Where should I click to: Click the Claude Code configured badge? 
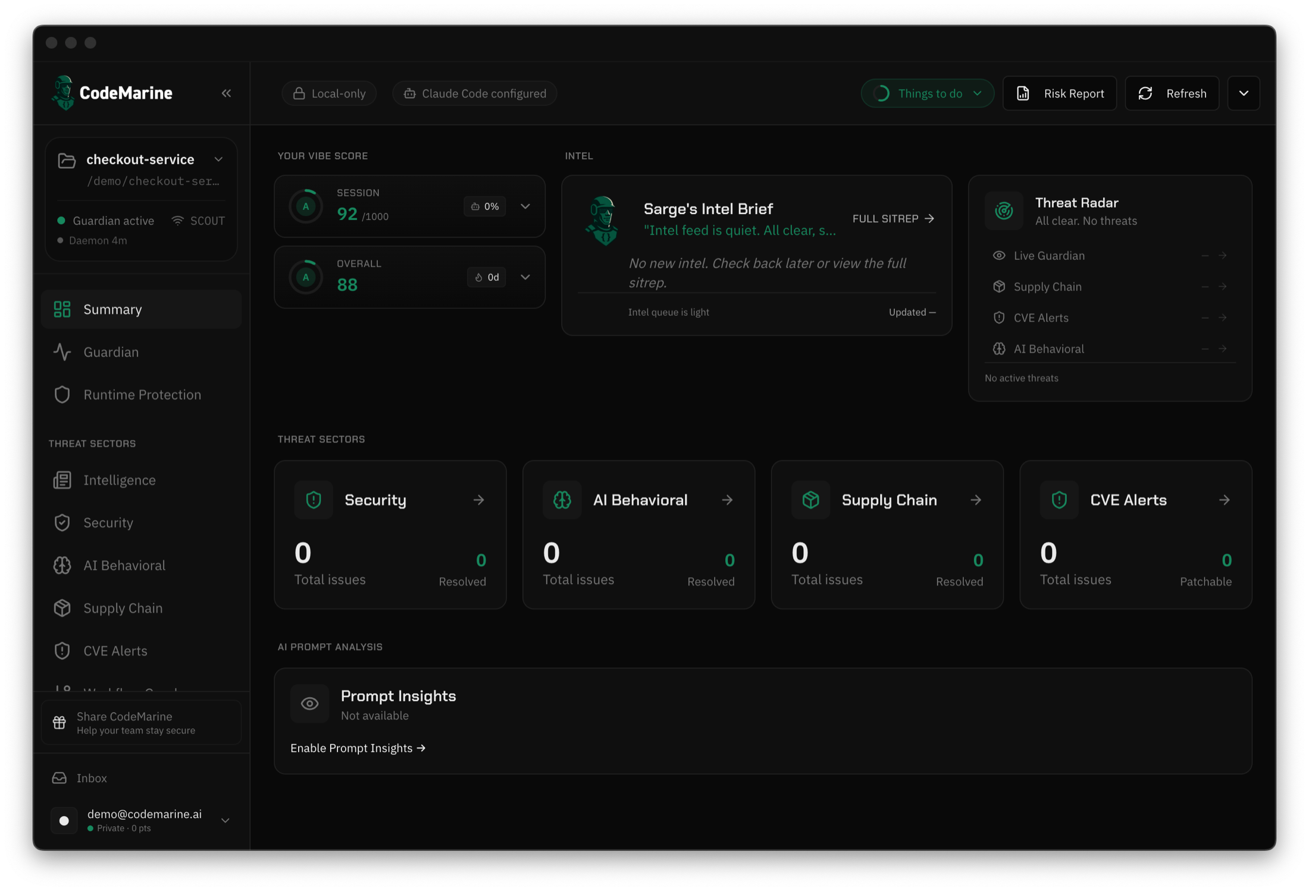[474, 93]
